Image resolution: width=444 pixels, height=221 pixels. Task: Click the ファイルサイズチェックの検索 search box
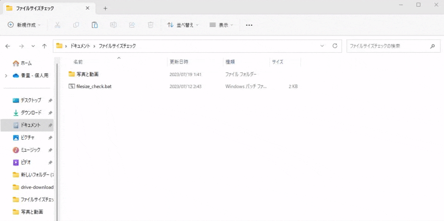tap(386, 46)
